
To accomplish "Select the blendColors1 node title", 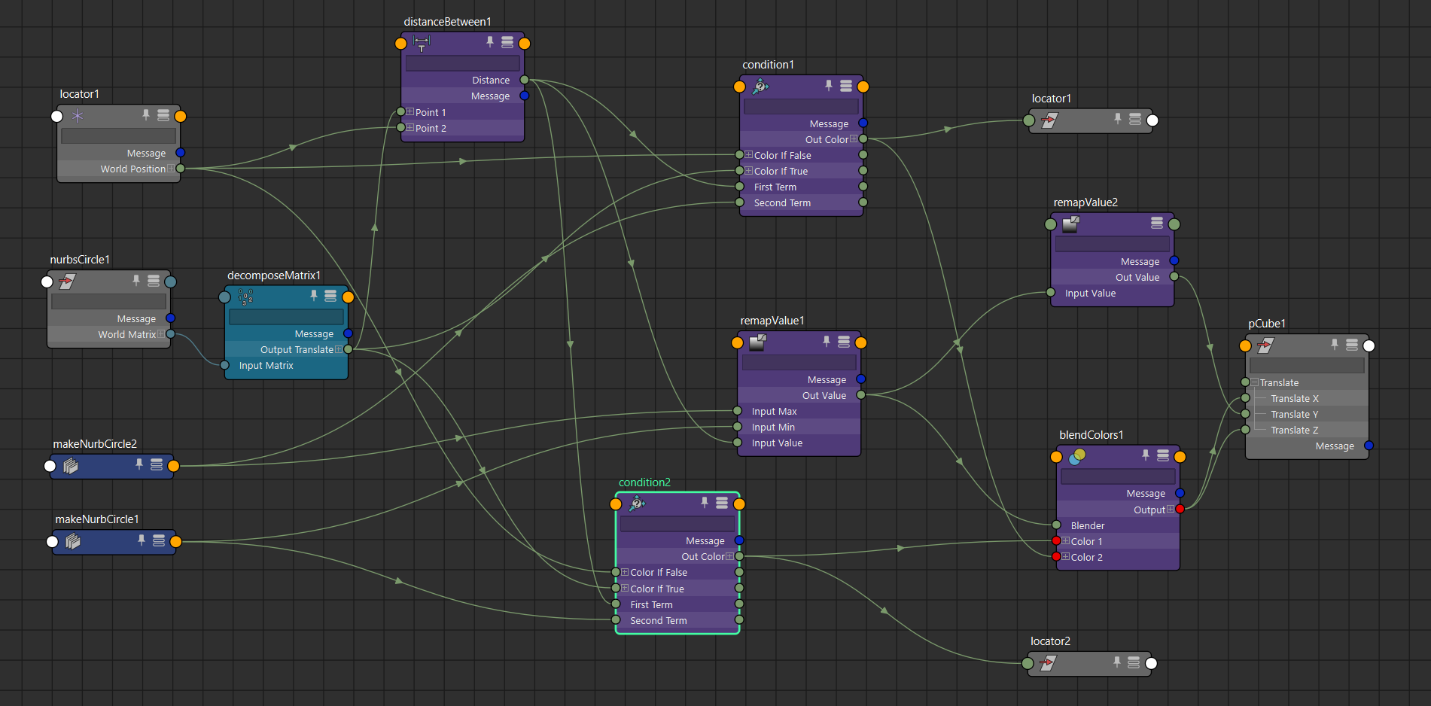I will [1091, 435].
